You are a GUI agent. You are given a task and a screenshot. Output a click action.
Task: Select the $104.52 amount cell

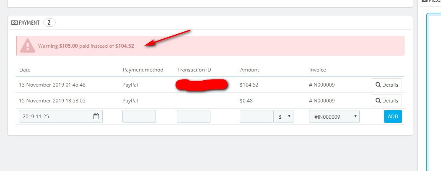(249, 85)
